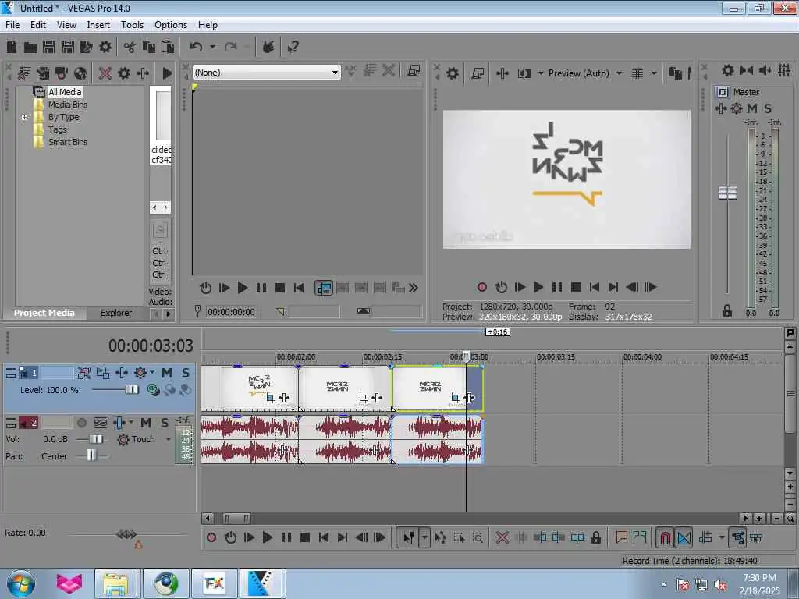Lock Master fader channels with padlock
The image size is (799, 599).
(727, 310)
